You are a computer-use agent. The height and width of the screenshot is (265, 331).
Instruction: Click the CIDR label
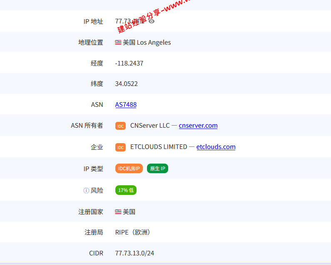[x=96, y=253]
